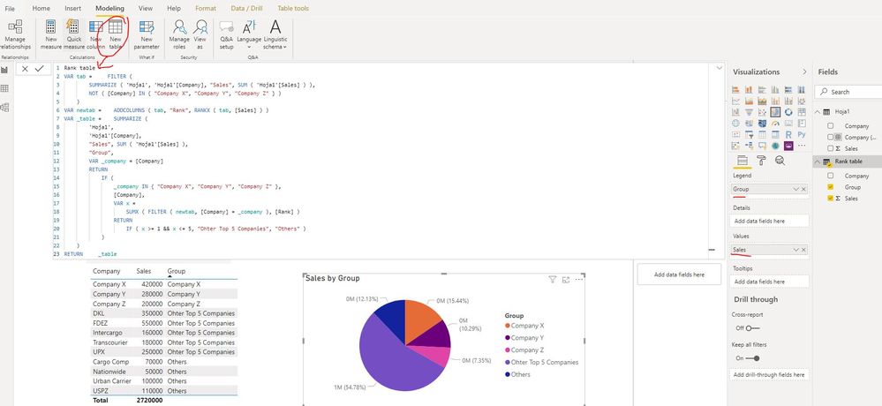Open the Quick measure dialog

pyautogui.click(x=73, y=35)
